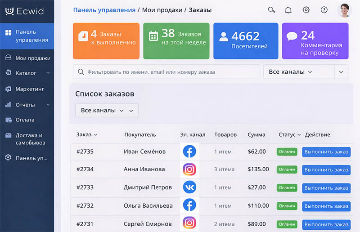Open notifications bell icon
The image size is (360, 232).
[288, 10]
